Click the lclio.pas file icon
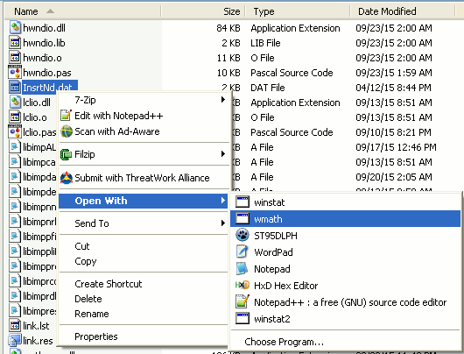 tap(15, 132)
